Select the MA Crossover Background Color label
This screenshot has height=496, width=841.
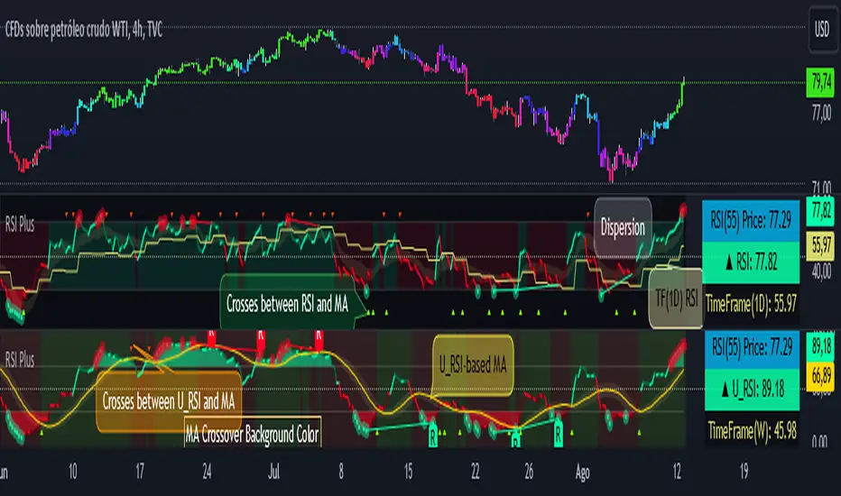(x=252, y=435)
